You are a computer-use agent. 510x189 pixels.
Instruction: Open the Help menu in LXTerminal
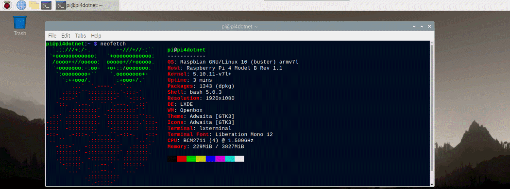(x=96, y=36)
